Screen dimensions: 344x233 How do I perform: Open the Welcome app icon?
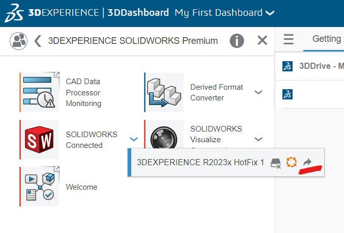(x=40, y=187)
